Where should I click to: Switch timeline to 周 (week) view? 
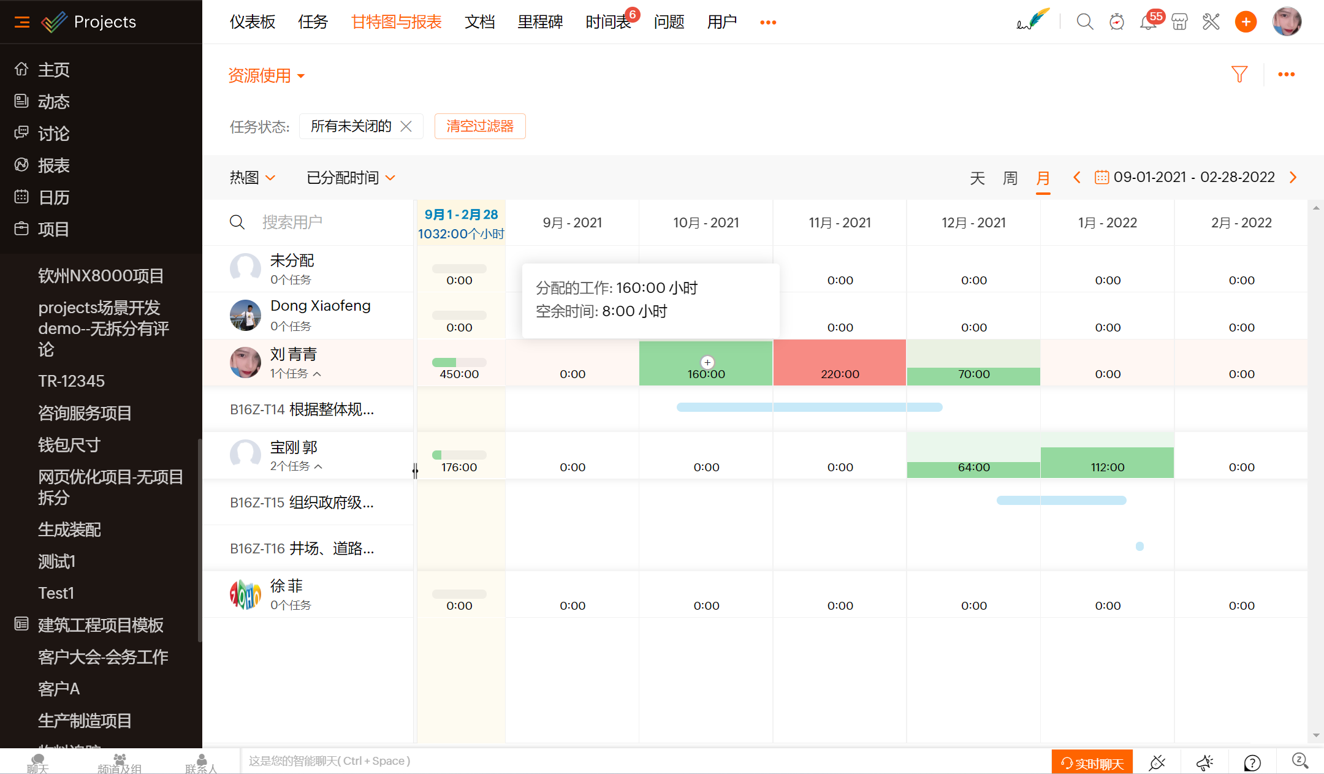pyautogui.click(x=1010, y=178)
